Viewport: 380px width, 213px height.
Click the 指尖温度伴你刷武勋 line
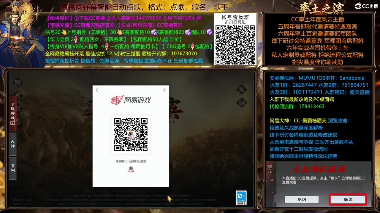317,62
